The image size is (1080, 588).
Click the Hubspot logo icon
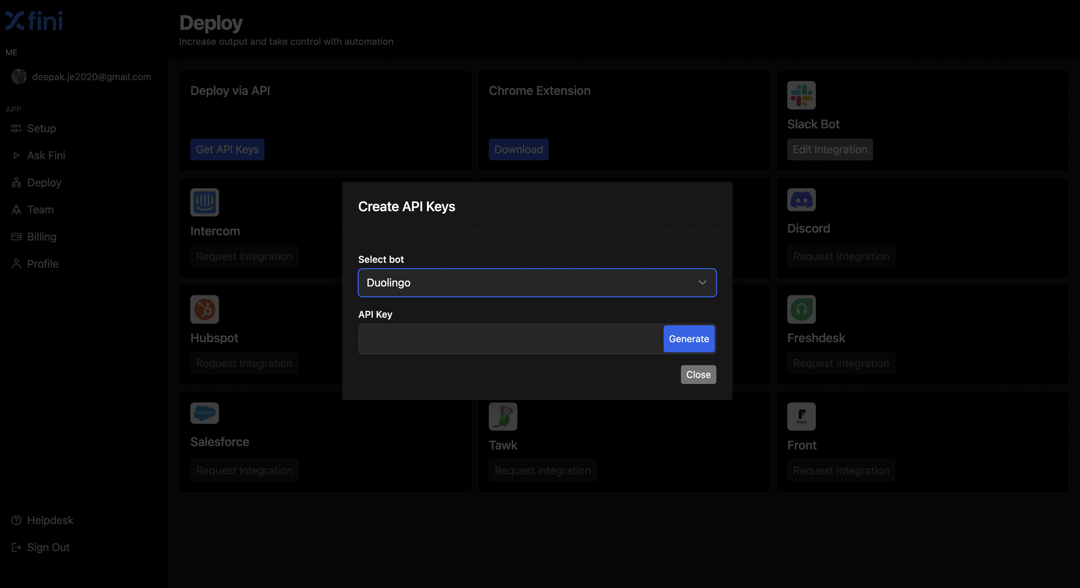click(204, 309)
